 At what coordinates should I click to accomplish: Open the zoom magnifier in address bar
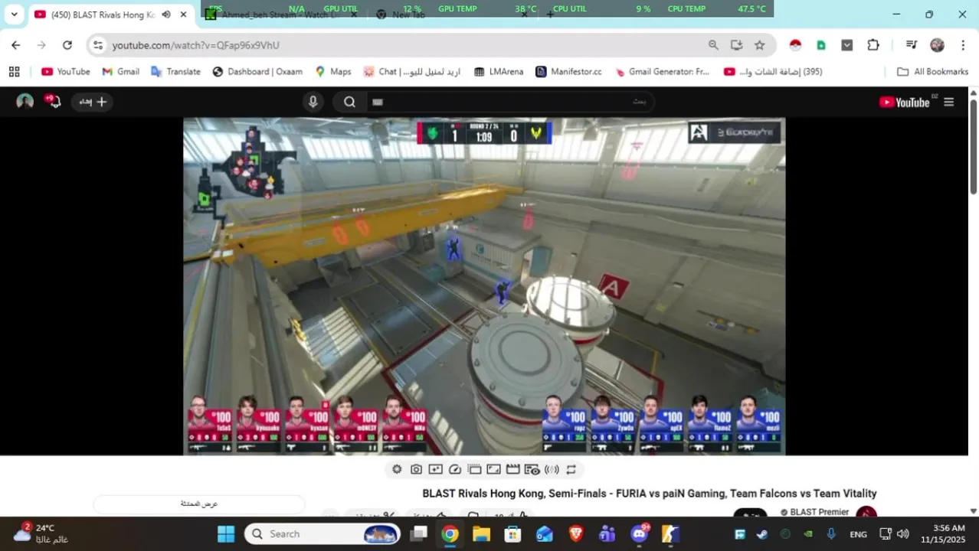tap(713, 45)
